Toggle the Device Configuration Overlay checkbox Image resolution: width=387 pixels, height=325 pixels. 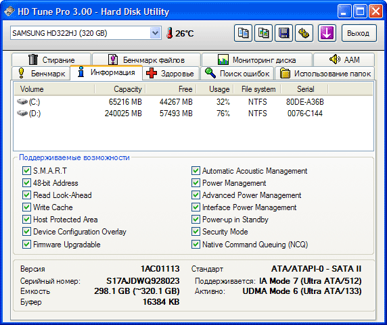click(26, 231)
